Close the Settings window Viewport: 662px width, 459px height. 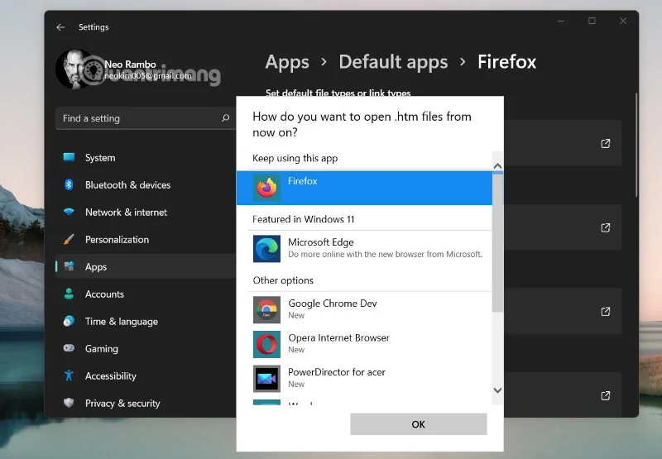pyautogui.click(x=623, y=21)
